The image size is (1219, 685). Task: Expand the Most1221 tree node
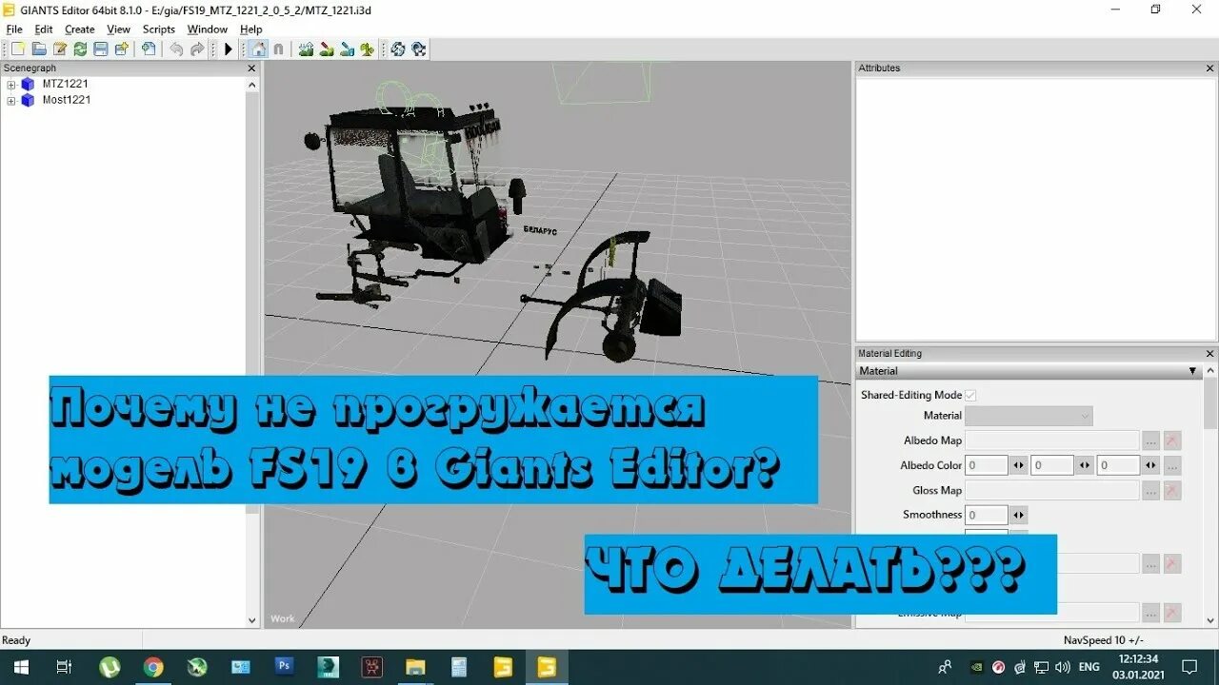tap(11, 100)
